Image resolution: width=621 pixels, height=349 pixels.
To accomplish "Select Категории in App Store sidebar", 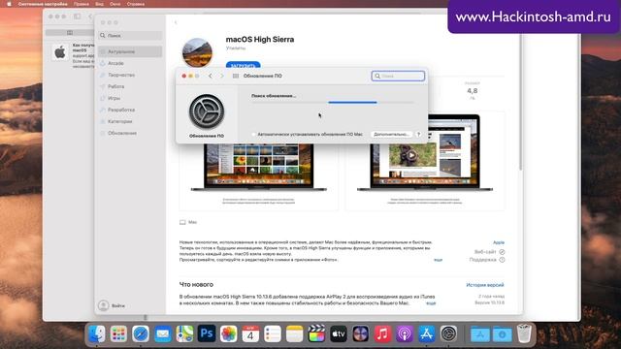I will click(130, 121).
